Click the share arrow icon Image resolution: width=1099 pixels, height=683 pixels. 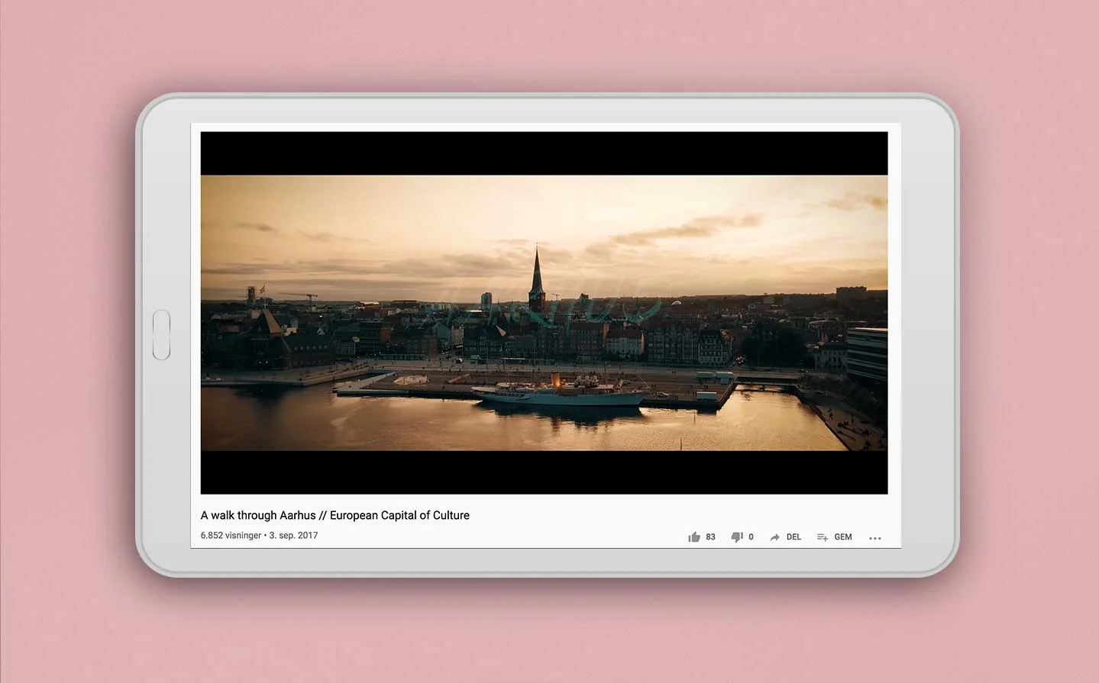(774, 537)
